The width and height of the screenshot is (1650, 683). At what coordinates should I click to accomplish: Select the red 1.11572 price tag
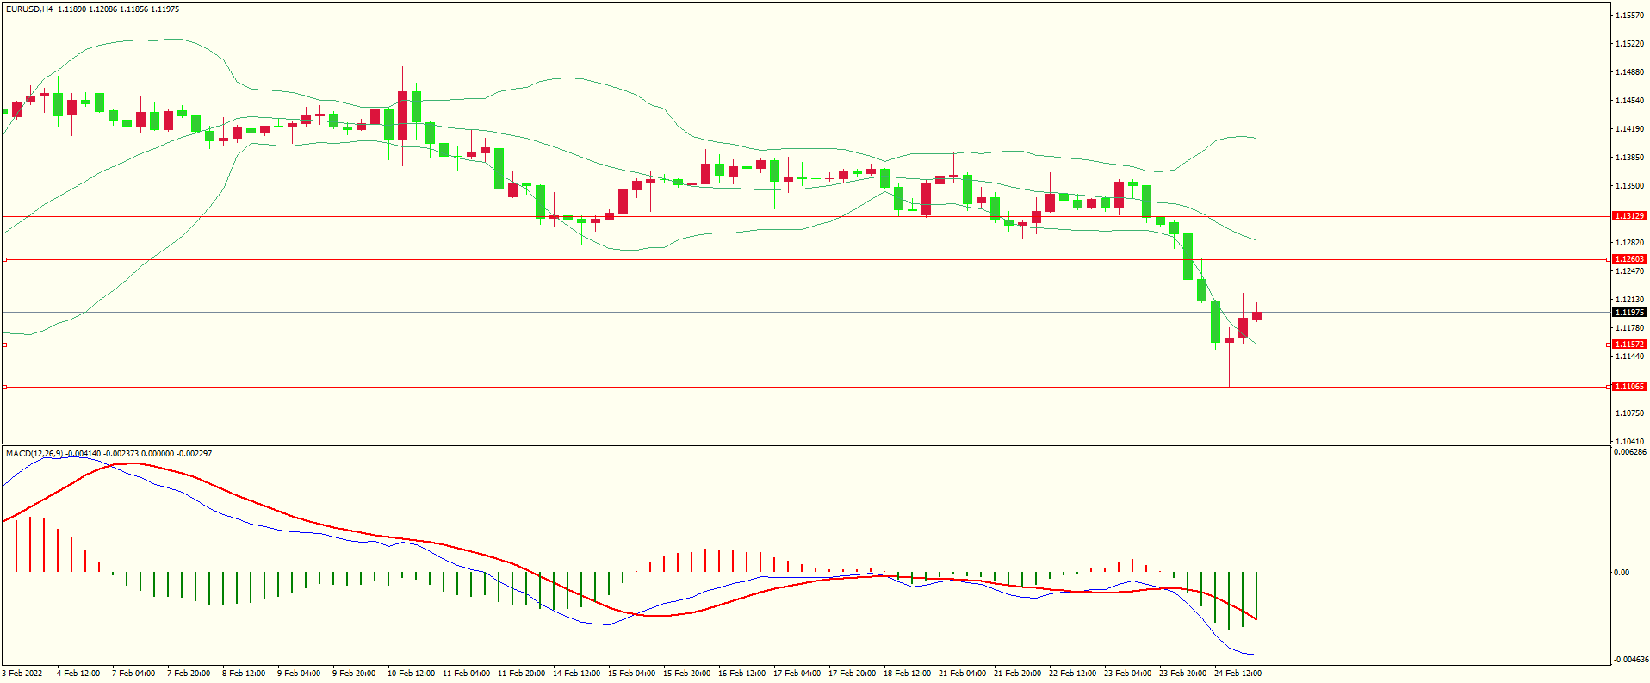[1629, 345]
